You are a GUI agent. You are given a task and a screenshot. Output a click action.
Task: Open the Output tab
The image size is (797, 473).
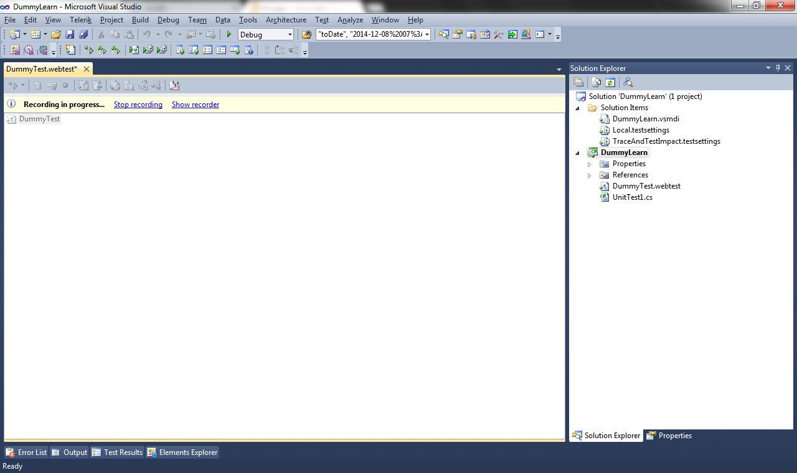tap(69, 452)
